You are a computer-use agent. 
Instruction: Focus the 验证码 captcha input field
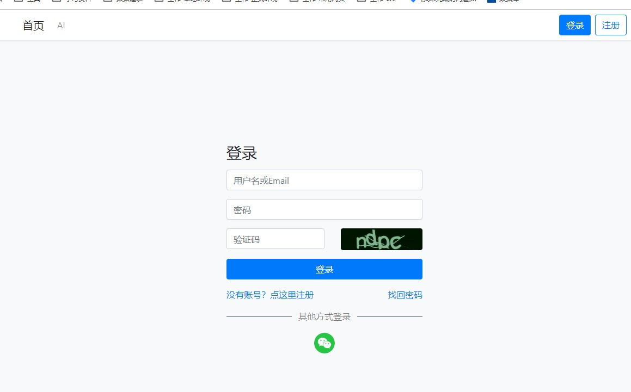[275, 239]
